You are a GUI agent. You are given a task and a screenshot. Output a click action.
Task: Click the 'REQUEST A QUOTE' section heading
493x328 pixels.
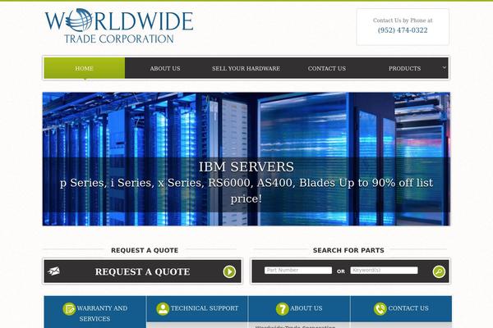[x=145, y=250]
